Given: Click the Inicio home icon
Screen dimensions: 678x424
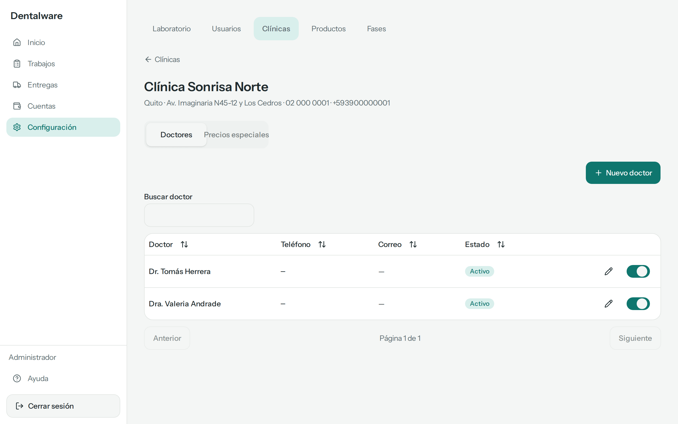Looking at the screenshot, I should (x=17, y=42).
